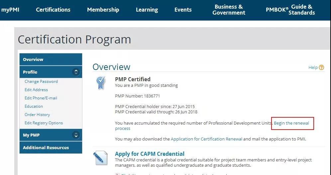Open Edit Address in Profile

(x=36, y=90)
